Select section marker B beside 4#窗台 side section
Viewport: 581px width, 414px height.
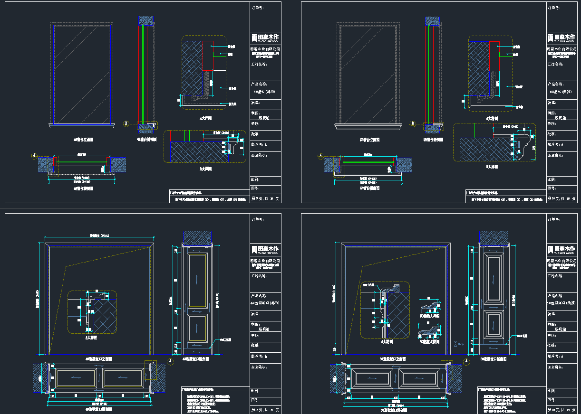[126, 123]
